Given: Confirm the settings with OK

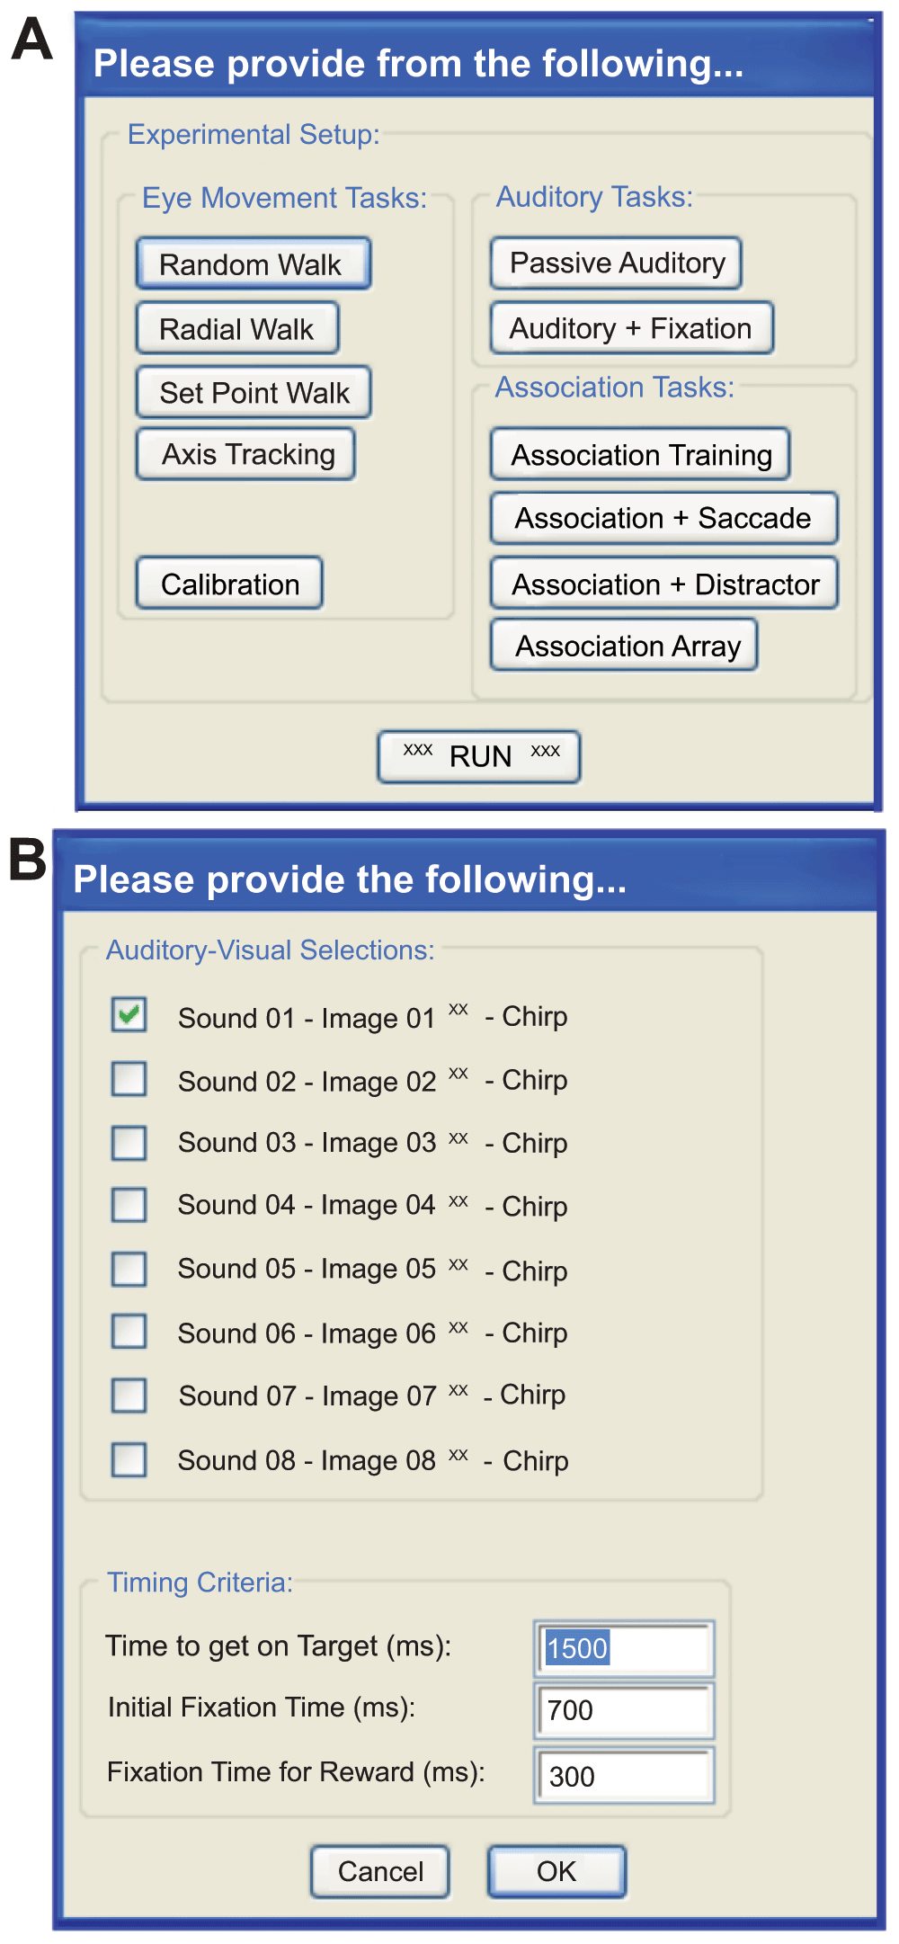Looking at the screenshot, I should pyautogui.click(x=556, y=1871).
